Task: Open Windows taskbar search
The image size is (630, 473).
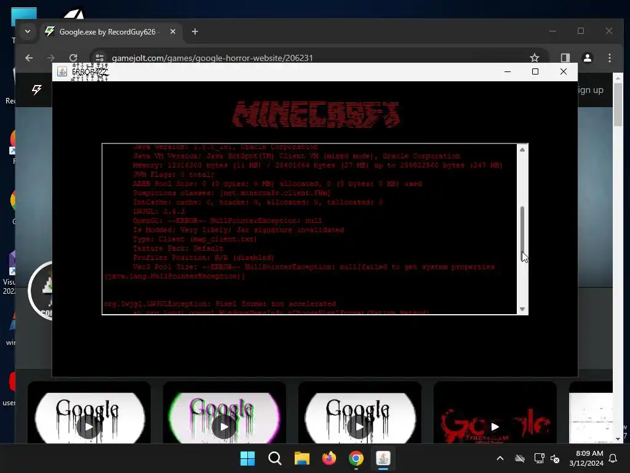Action: (x=275, y=458)
